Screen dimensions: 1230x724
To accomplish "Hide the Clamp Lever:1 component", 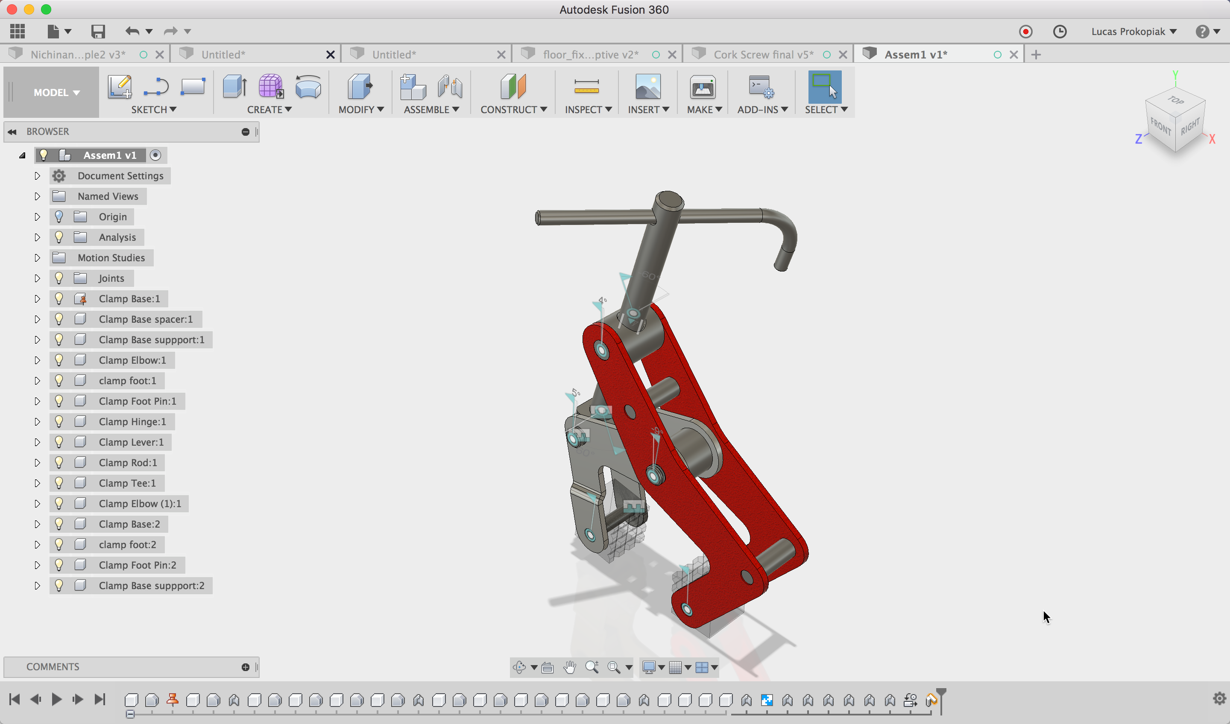I will point(59,442).
